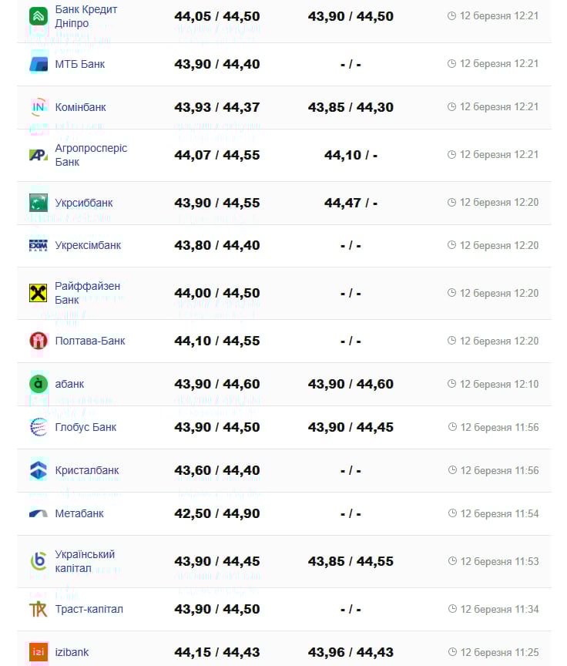Click the izibank orange logo icon
Image resolution: width=567 pixels, height=666 pixels.
(39, 652)
